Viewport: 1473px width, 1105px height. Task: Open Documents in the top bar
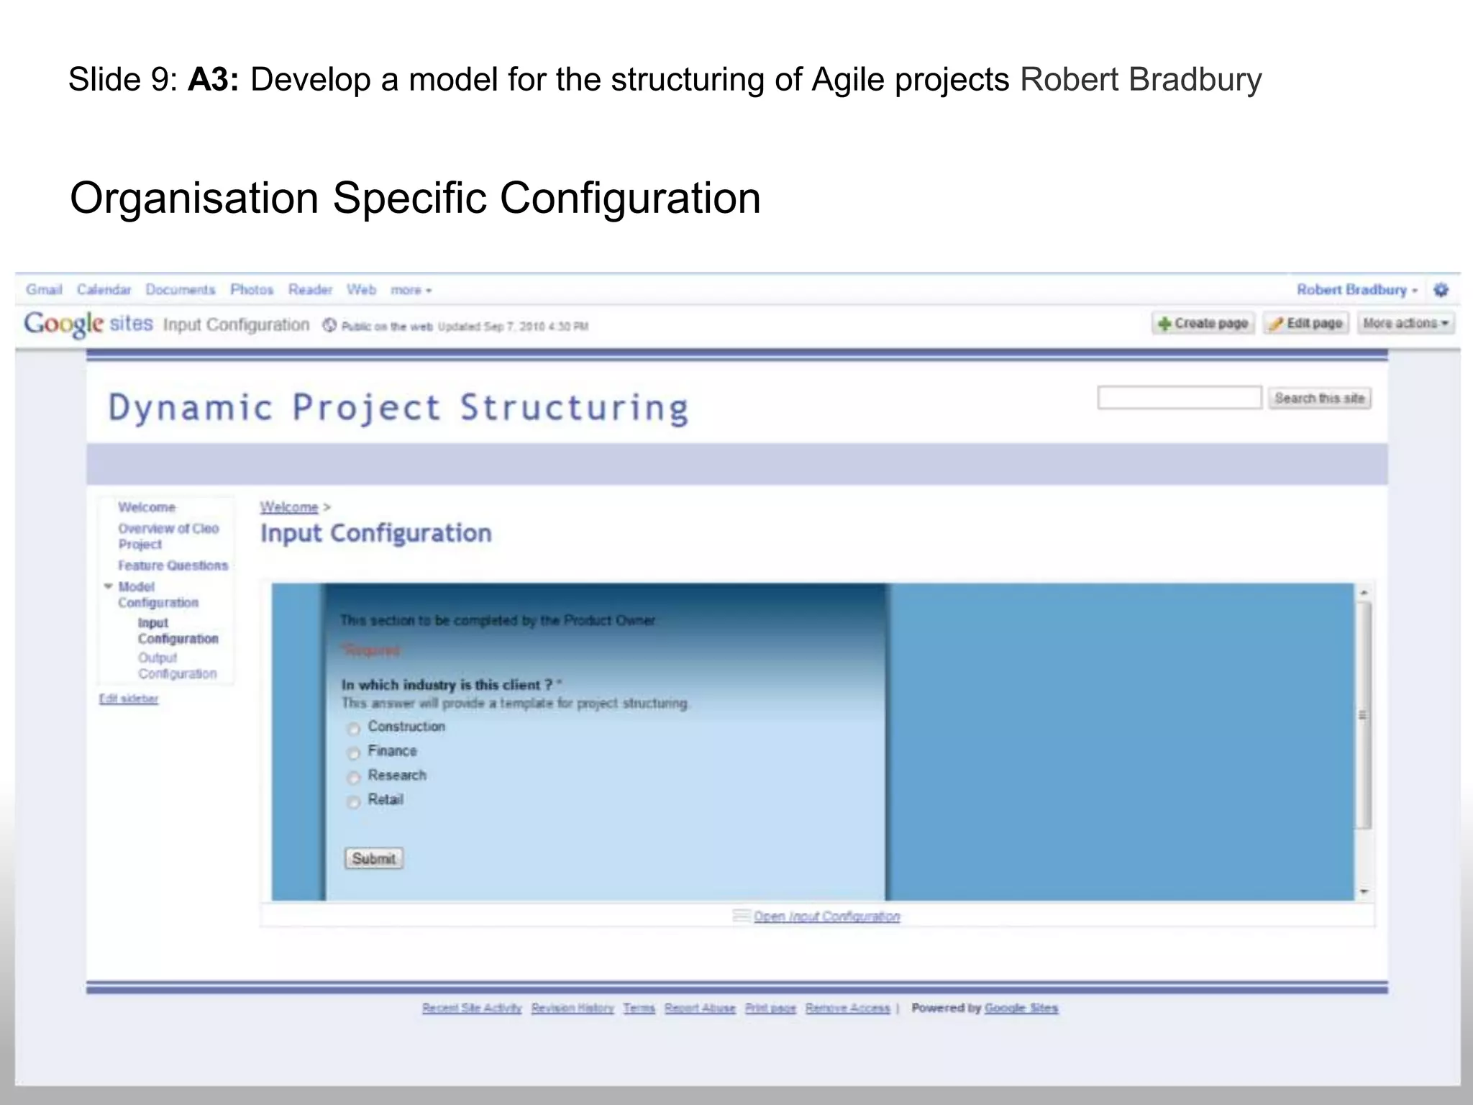click(181, 289)
